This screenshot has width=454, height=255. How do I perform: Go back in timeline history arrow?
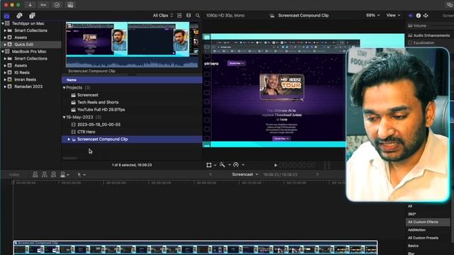211,174
